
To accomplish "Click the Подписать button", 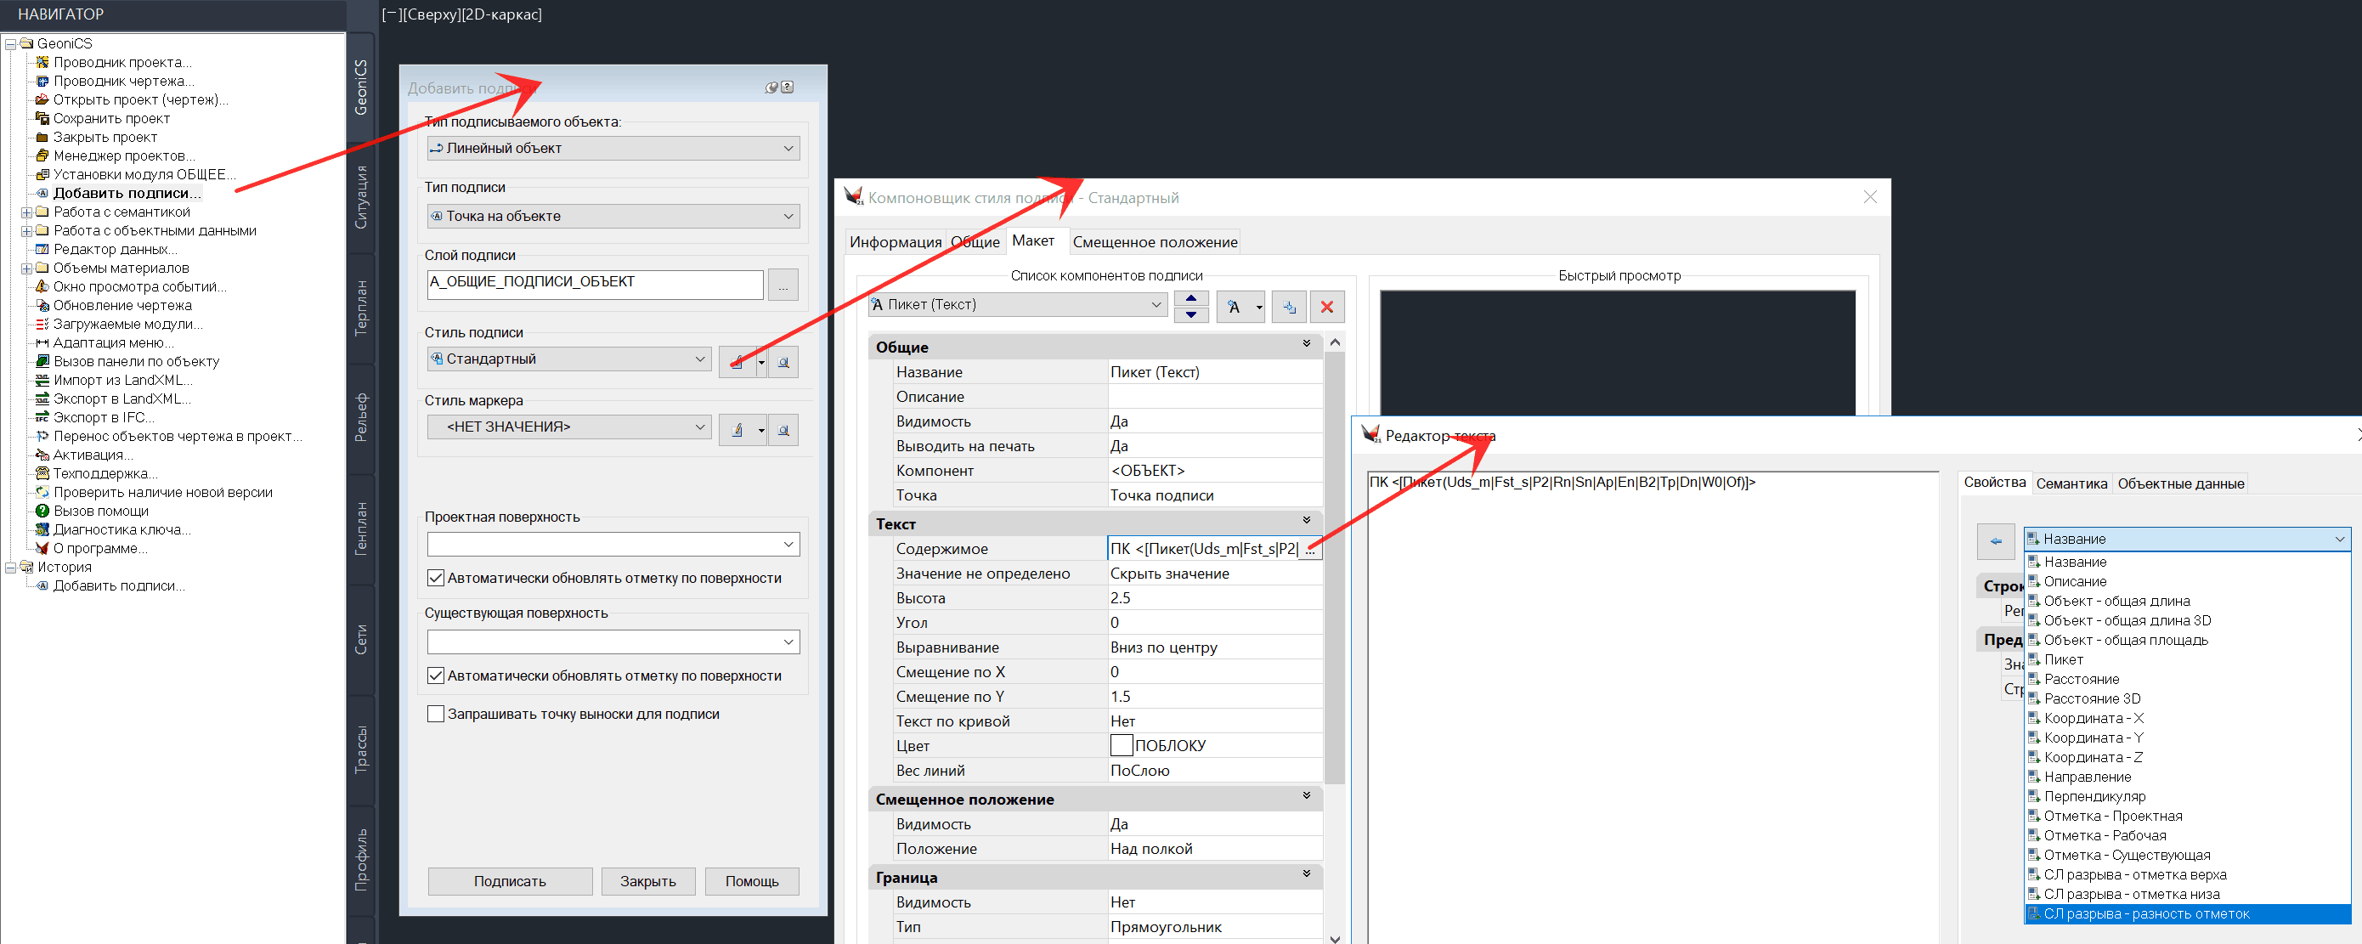I will tap(510, 881).
